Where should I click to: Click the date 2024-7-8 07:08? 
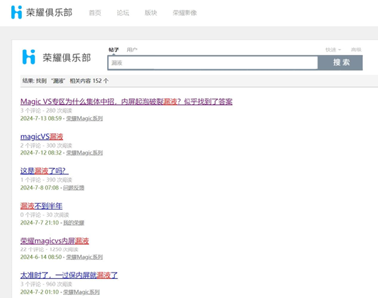point(40,187)
